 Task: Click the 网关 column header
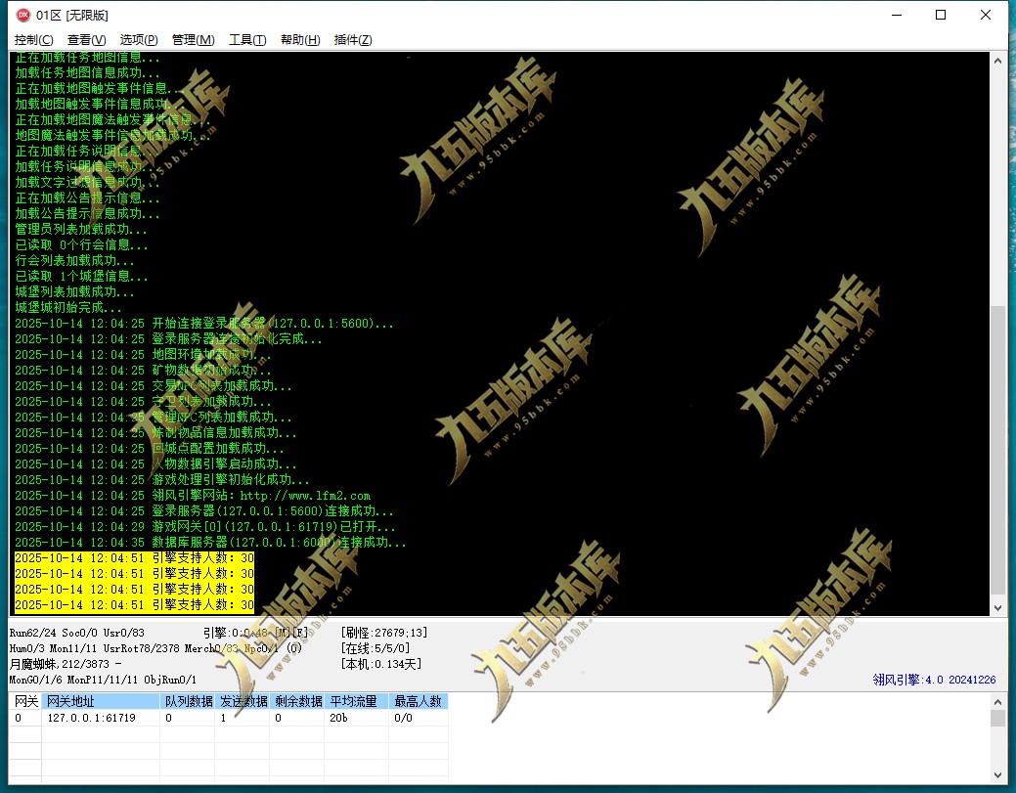click(x=25, y=701)
